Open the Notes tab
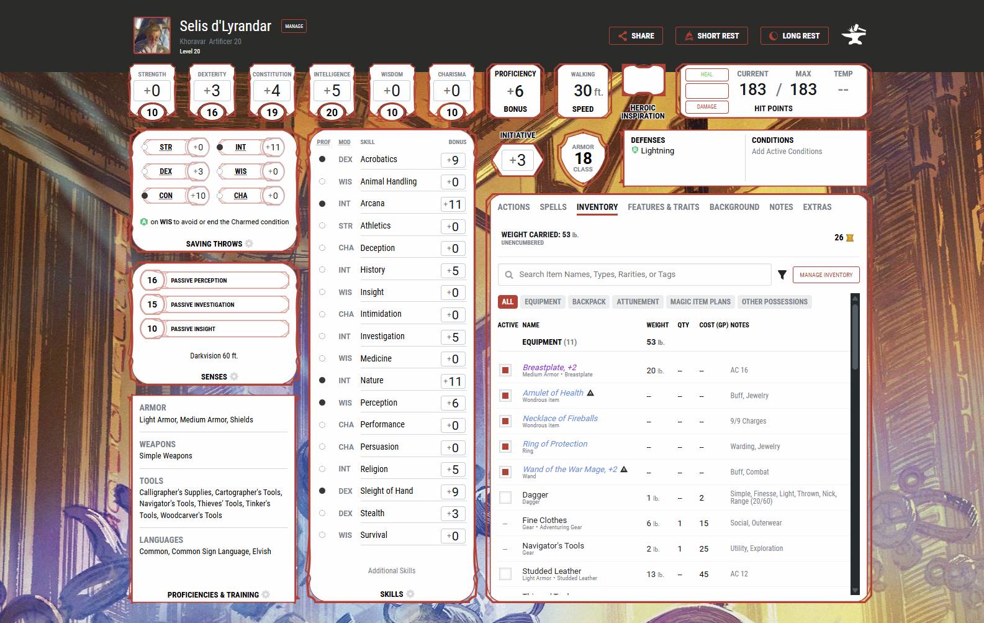This screenshot has height=623, width=984. [x=781, y=207]
